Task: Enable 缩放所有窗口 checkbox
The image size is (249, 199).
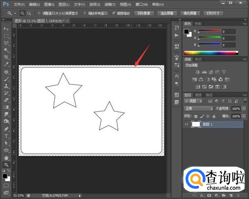Action: 85,13
